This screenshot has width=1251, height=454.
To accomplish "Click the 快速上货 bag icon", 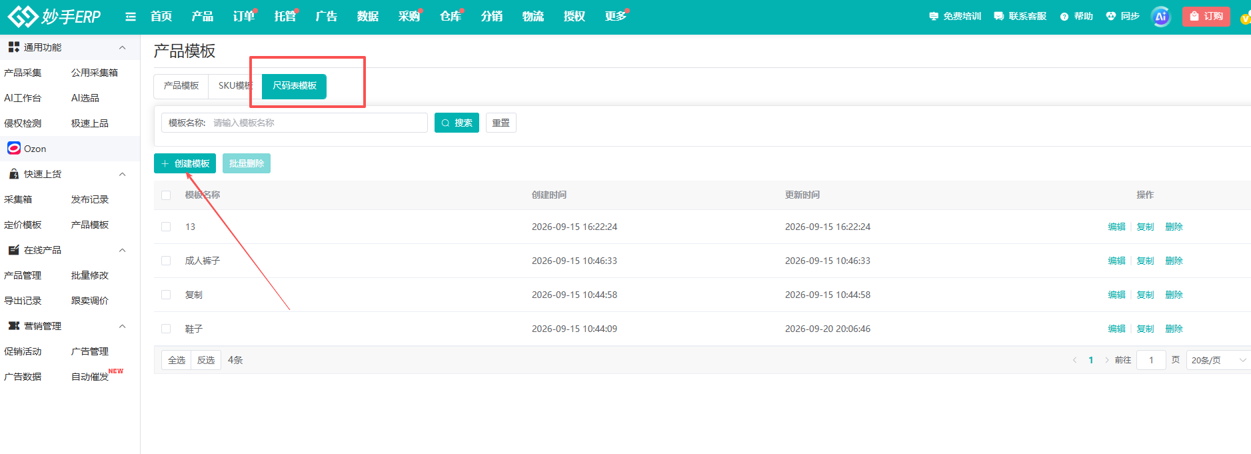I will click(x=13, y=174).
